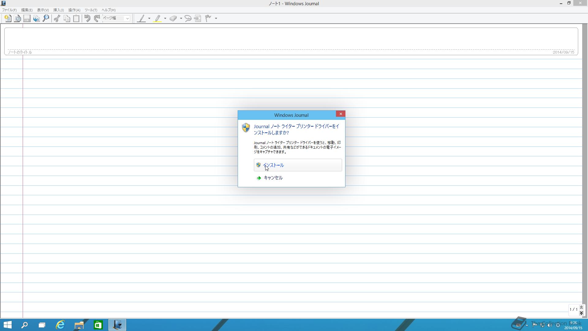Open Internet Explorer from taskbar

coord(61,325)
